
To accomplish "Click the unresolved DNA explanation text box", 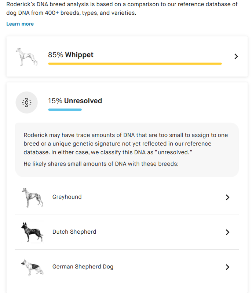I will [x=127, y=150].
